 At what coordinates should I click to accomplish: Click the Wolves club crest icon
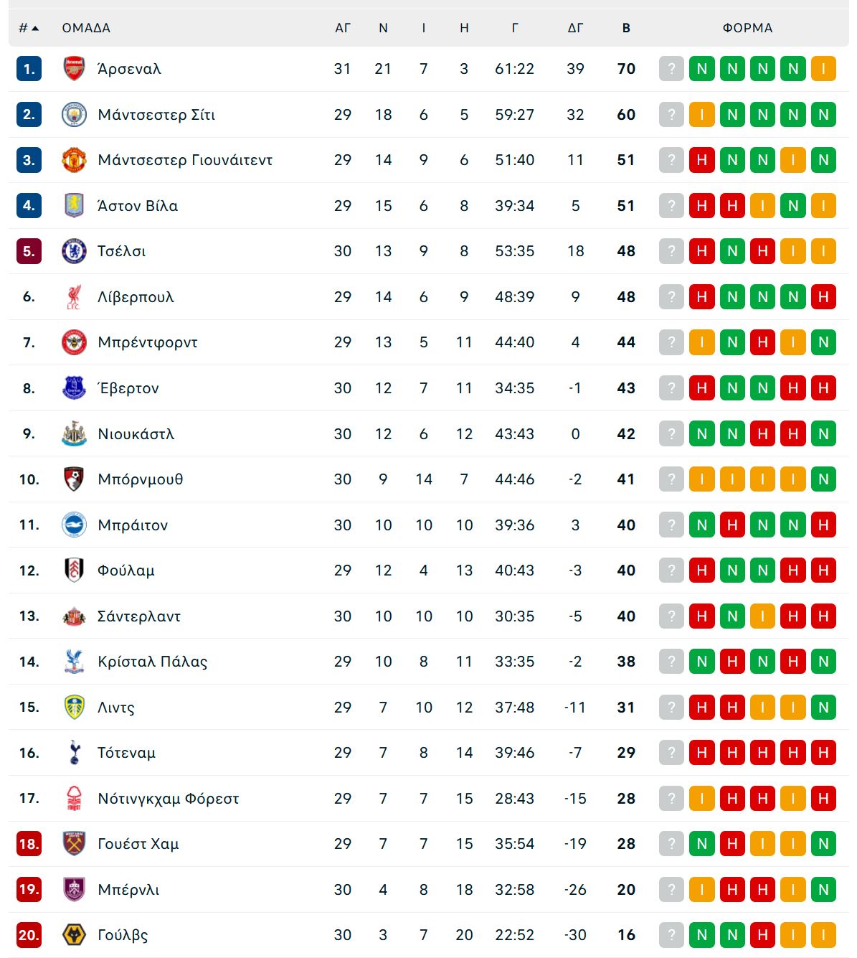point(74,935)
